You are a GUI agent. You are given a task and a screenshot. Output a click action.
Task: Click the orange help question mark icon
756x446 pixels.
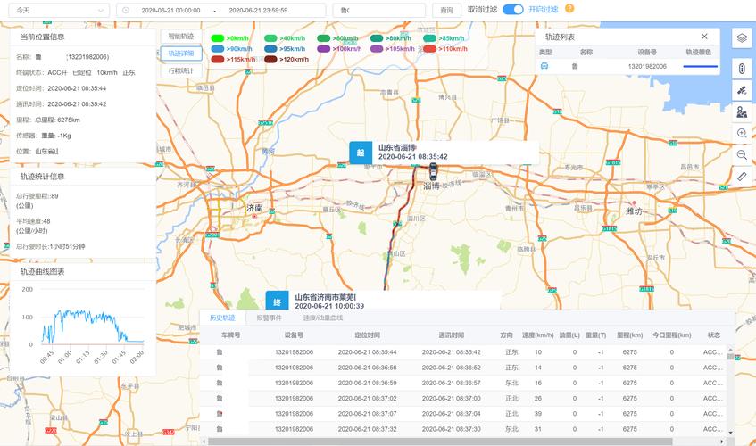pyautogui.click(x=569, y=9)
